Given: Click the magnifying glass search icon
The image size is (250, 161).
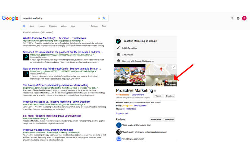Looking at the screenshot, I should (x=104, y=18).
